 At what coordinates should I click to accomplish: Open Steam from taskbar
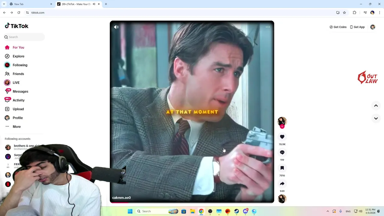pos(236,211)
